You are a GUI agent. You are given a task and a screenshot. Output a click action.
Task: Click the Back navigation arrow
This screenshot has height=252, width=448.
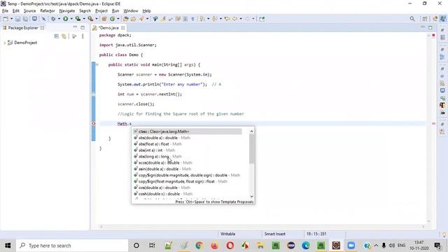pos(235,19)
